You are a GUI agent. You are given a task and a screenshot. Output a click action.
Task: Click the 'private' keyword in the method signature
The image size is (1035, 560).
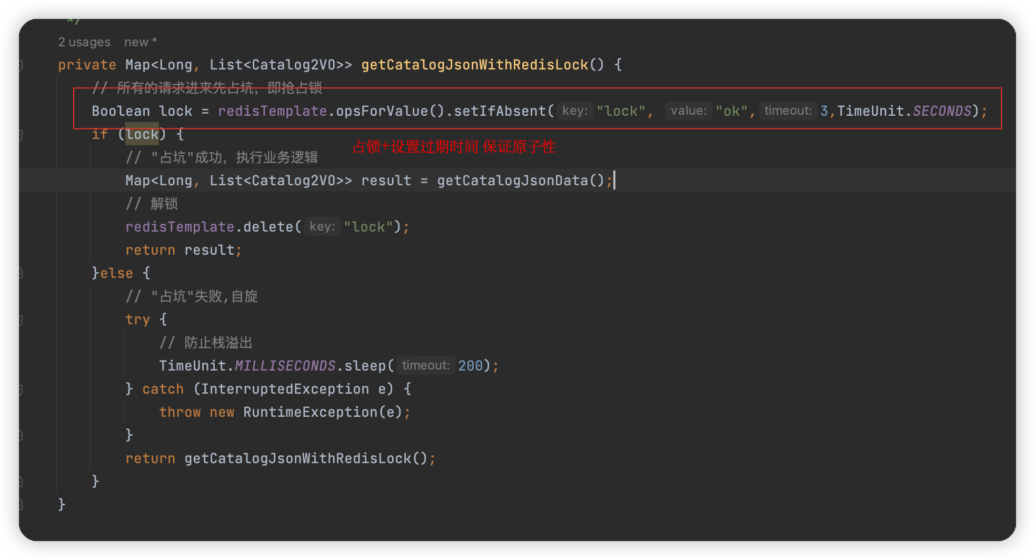pos(87,65)
